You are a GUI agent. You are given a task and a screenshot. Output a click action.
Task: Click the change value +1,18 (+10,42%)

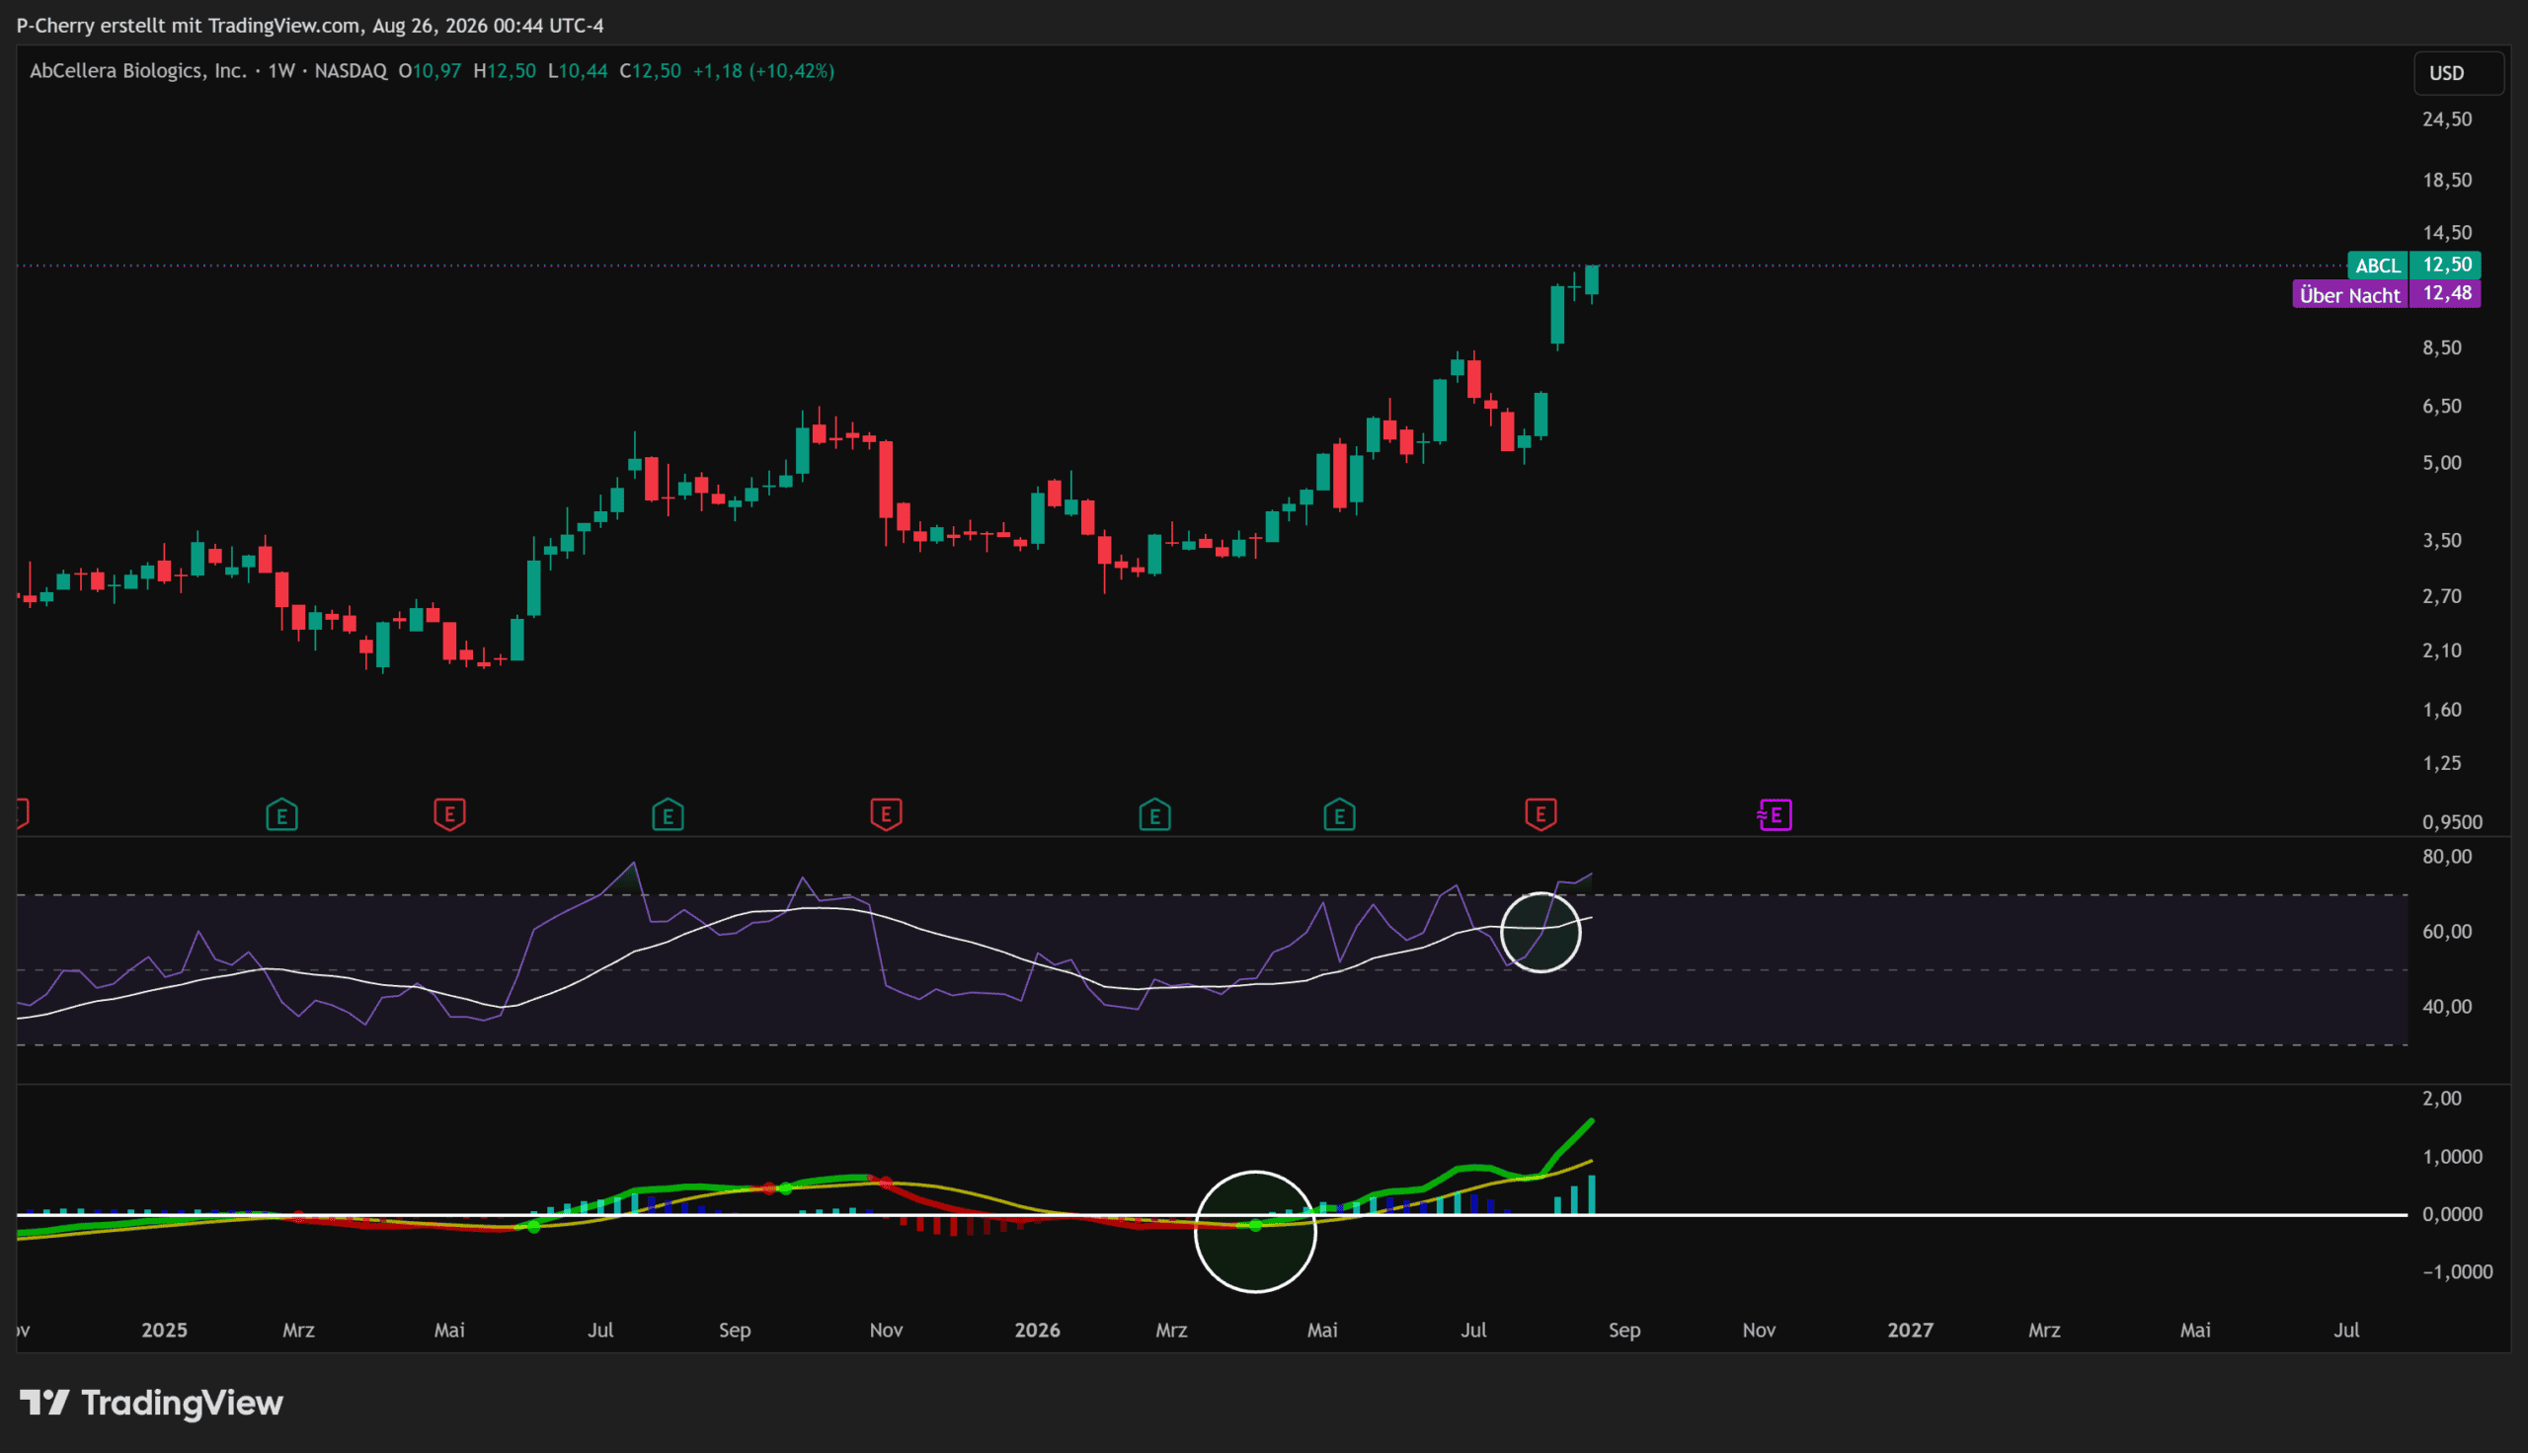(763, 71)
